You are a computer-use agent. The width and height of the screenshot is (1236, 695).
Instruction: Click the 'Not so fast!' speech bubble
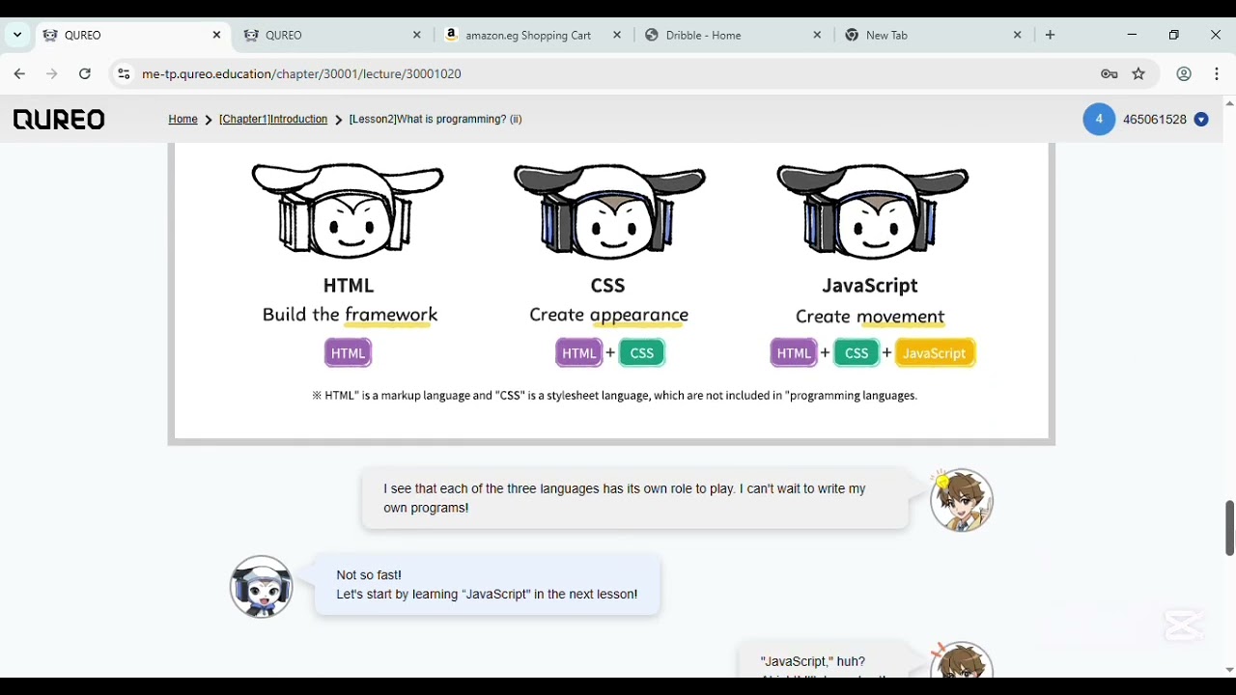point(488,585)
